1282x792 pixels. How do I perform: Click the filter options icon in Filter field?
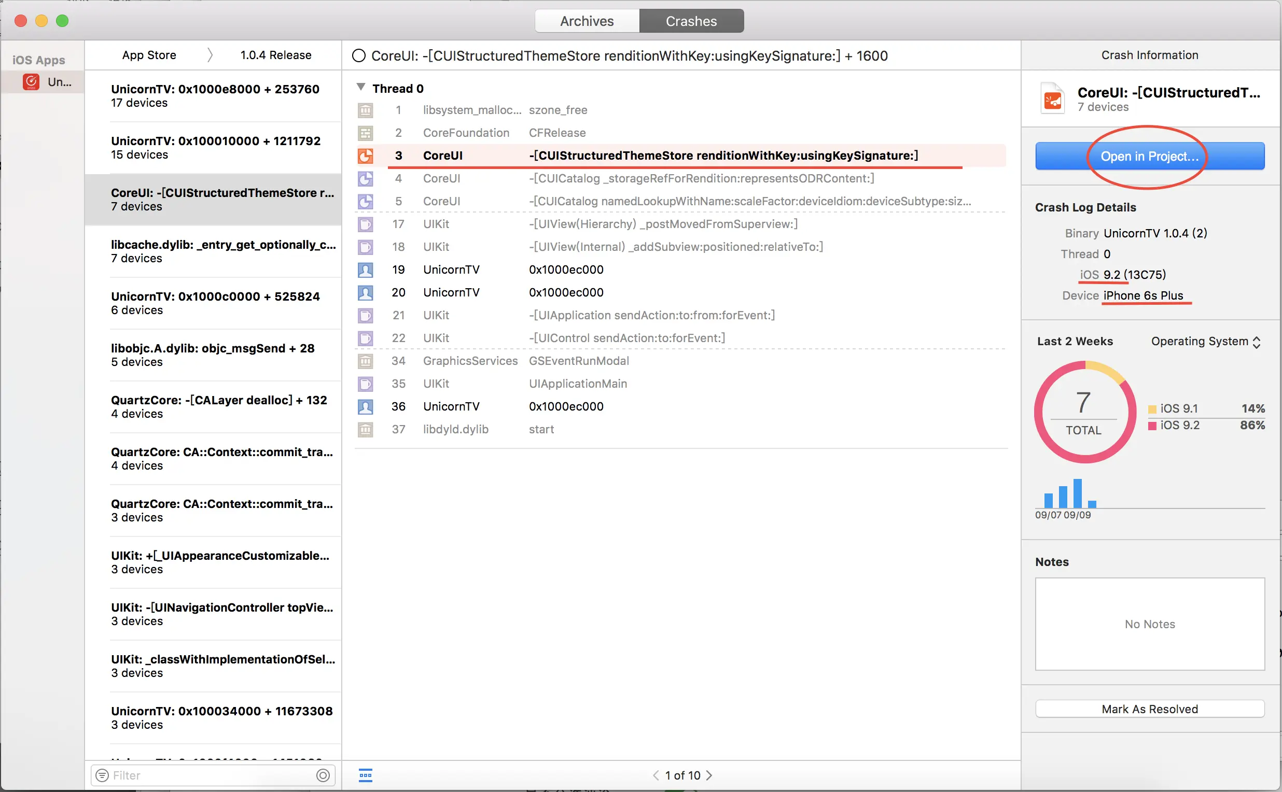tap(102, 775)
